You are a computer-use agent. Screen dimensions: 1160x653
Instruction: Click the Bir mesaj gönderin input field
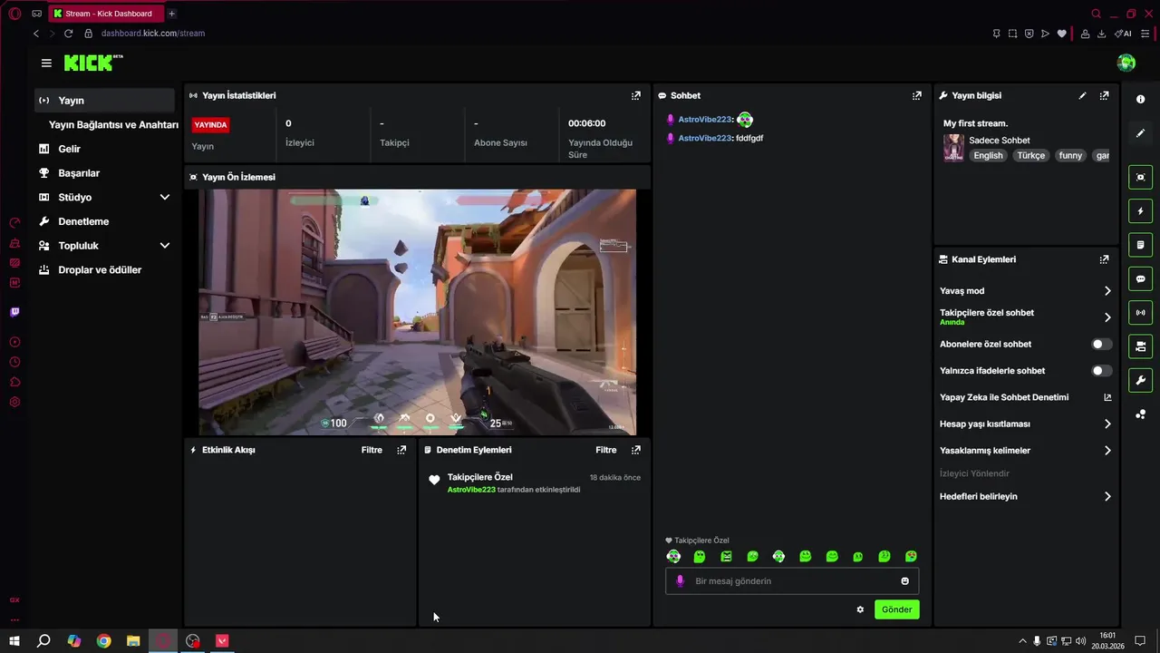(x=792, y=581)
